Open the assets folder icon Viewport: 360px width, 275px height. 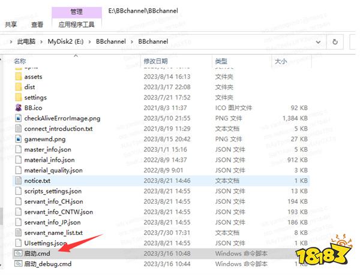coord(18,77)
